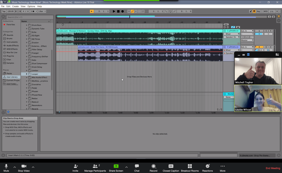Screen dimensions: 282x173
Task: Click the Lock Envelopes padlock icon
Action: tap(238, 27)
